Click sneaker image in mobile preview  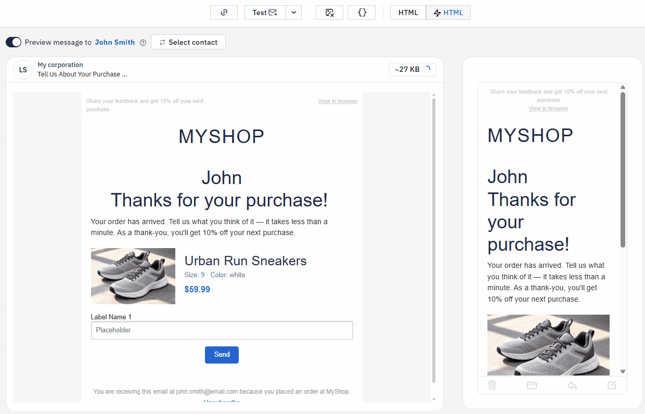548,345
